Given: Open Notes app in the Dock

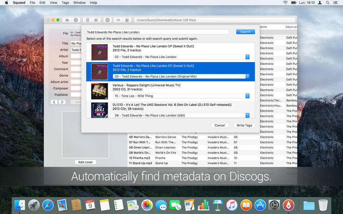Looking at the screenshot, I should pos(105,205).
